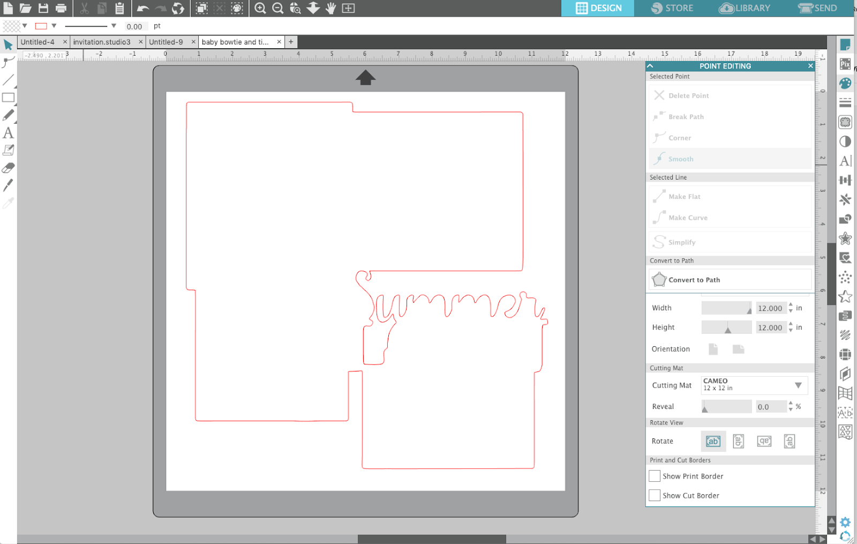Activate the Eraser tool
The image size is (857, 544).
point(8,168)
